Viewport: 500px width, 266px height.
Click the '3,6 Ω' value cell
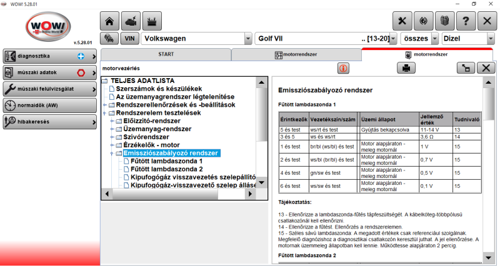[x=436, y=137]
